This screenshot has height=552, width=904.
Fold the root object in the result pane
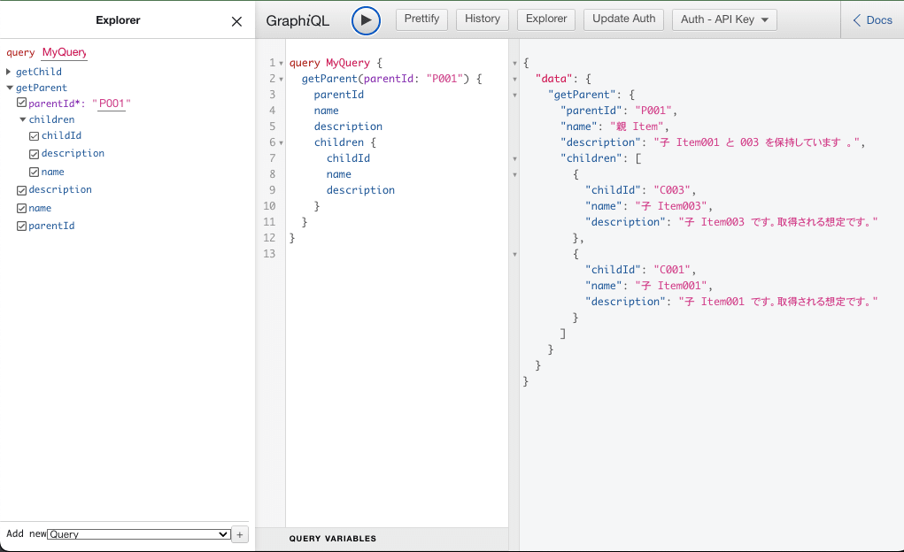coord(514,64)
